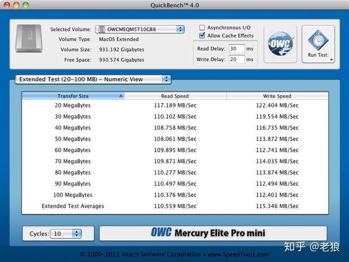
Task: Click the external drive icon
Action: click(x=28, y=39)
